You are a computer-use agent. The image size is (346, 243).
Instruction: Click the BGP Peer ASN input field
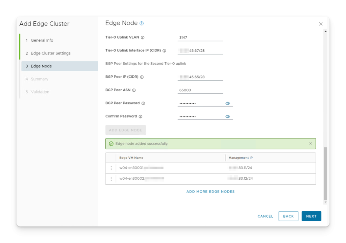click(x=200, y=90)
